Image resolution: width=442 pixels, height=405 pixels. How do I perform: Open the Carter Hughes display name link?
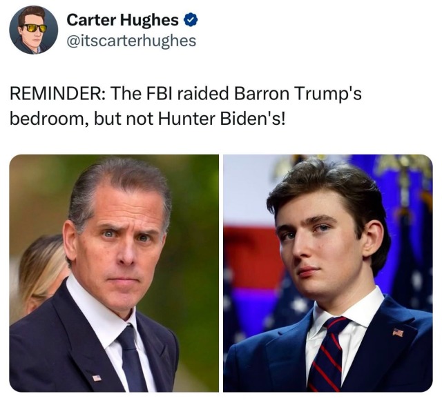(123, 20)
